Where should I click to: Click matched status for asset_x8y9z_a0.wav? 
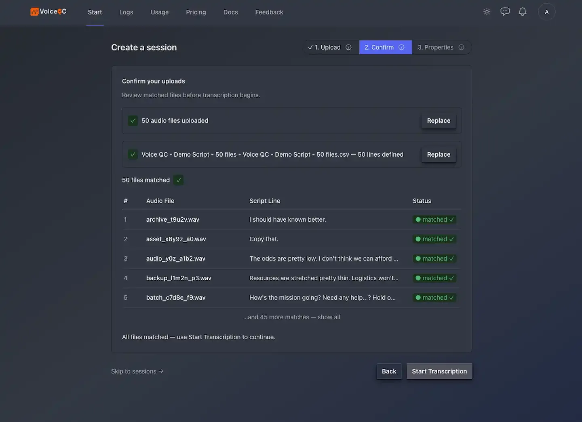click(434, 239)
